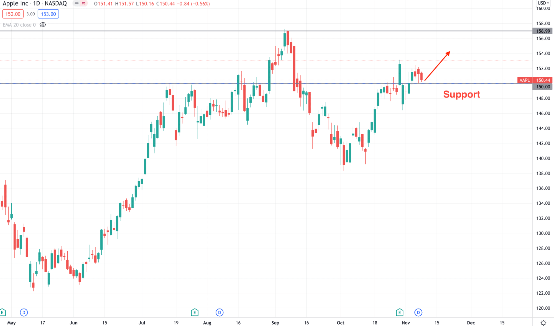The height and width of the screenshot is (326, 554).
Task: Click the C150.44 close value in header
Action: 165,4
